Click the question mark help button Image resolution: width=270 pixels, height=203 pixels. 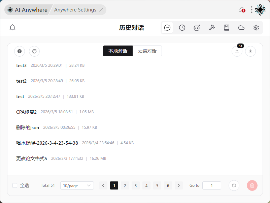20,51
